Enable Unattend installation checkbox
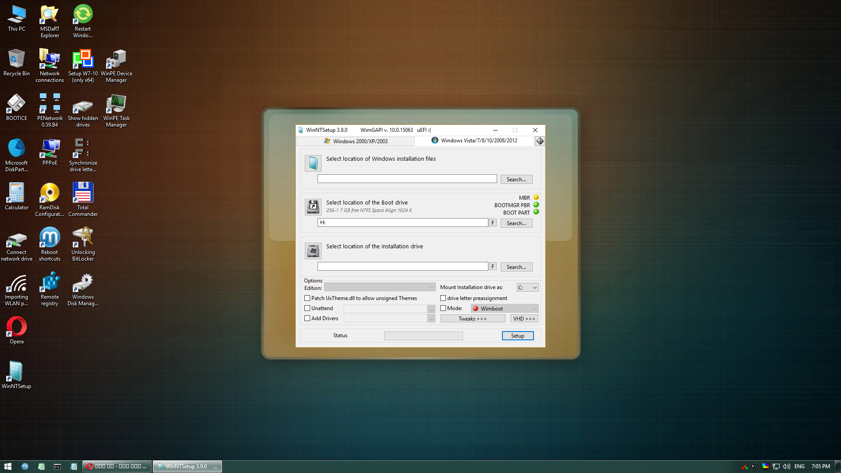841x473 pixels. tap(307, 308)
